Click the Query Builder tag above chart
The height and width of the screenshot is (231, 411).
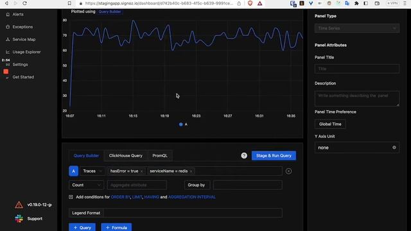(110, 12)
